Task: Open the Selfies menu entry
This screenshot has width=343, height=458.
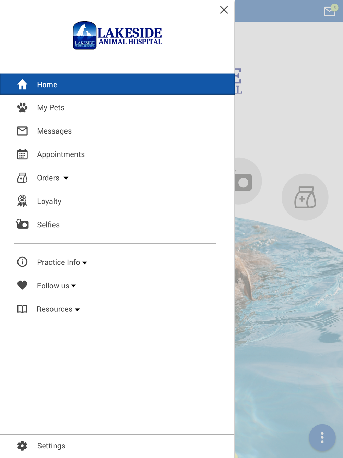Action: coord(48,225)
